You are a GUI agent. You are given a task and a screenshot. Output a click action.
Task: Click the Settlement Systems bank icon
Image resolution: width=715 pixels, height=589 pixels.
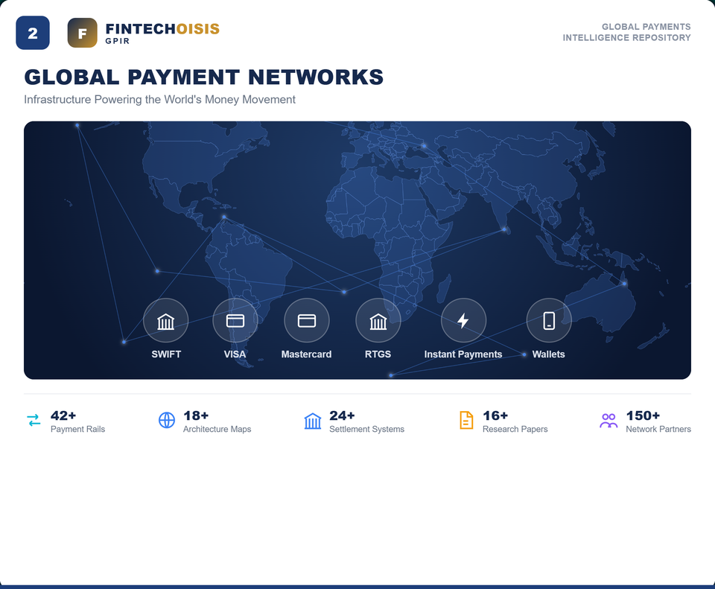(x=313, y=421)
